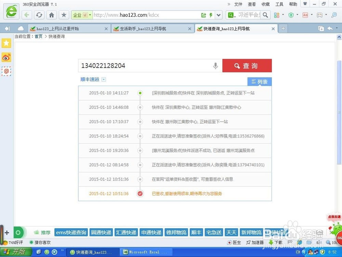Open the 收藏 menu
The height and width of the screenshot is (257, 342).
click(x=266, y=4)
